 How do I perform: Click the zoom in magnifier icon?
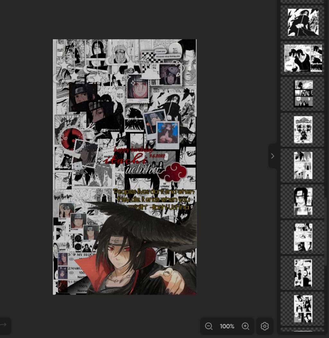(x=245, y=326)
